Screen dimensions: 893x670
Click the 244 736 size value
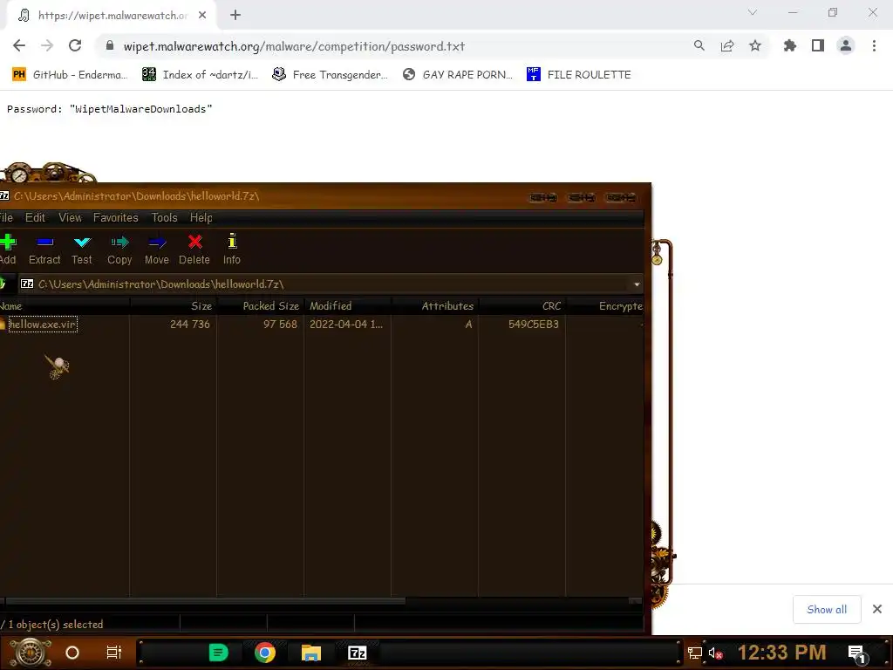pyautogui.click(x=190, y=325)
